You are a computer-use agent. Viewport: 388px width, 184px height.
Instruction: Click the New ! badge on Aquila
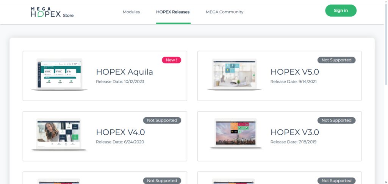point(172,60)
